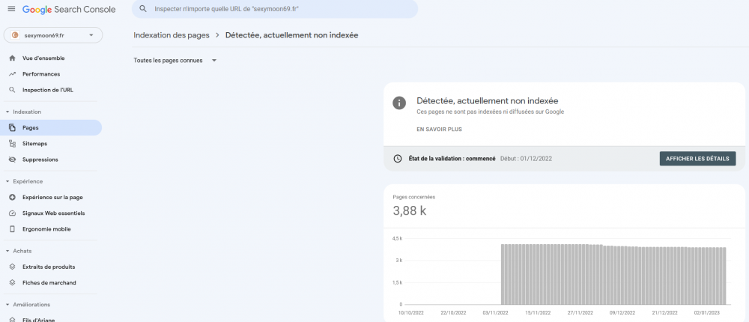Click the plus-circle icon beside Expérience sur la page
Screen dimensions: 749x322
click(x=13, y=197)
